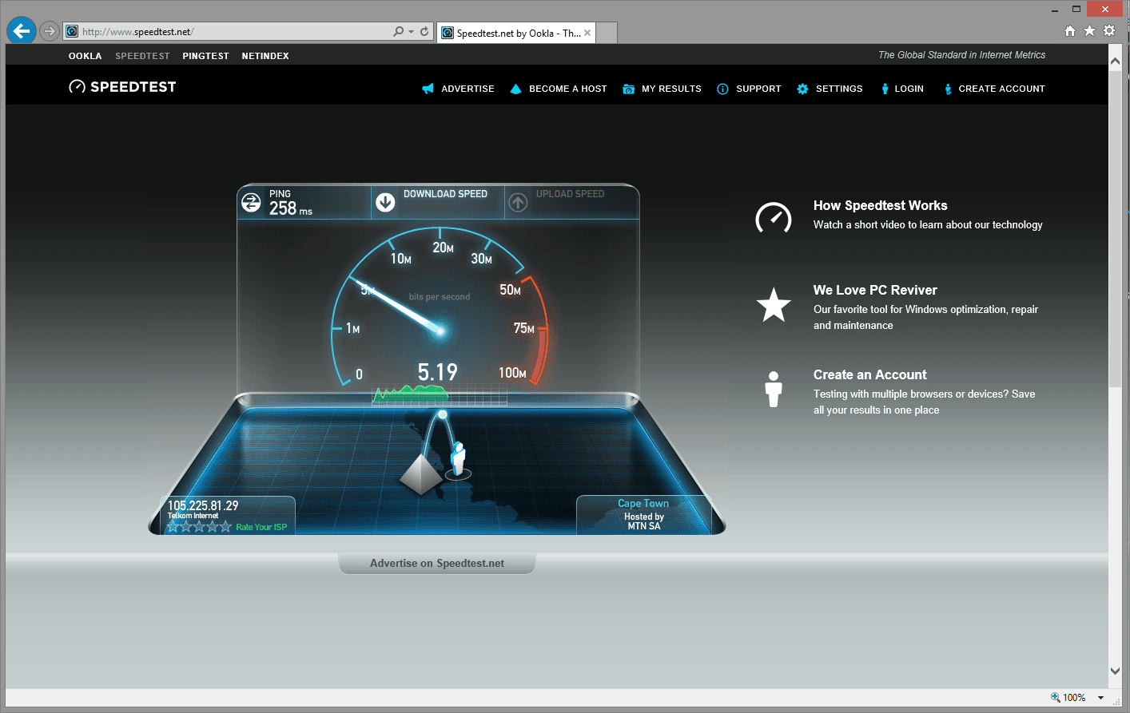Click the page scrollbar down arrow

1116,671
